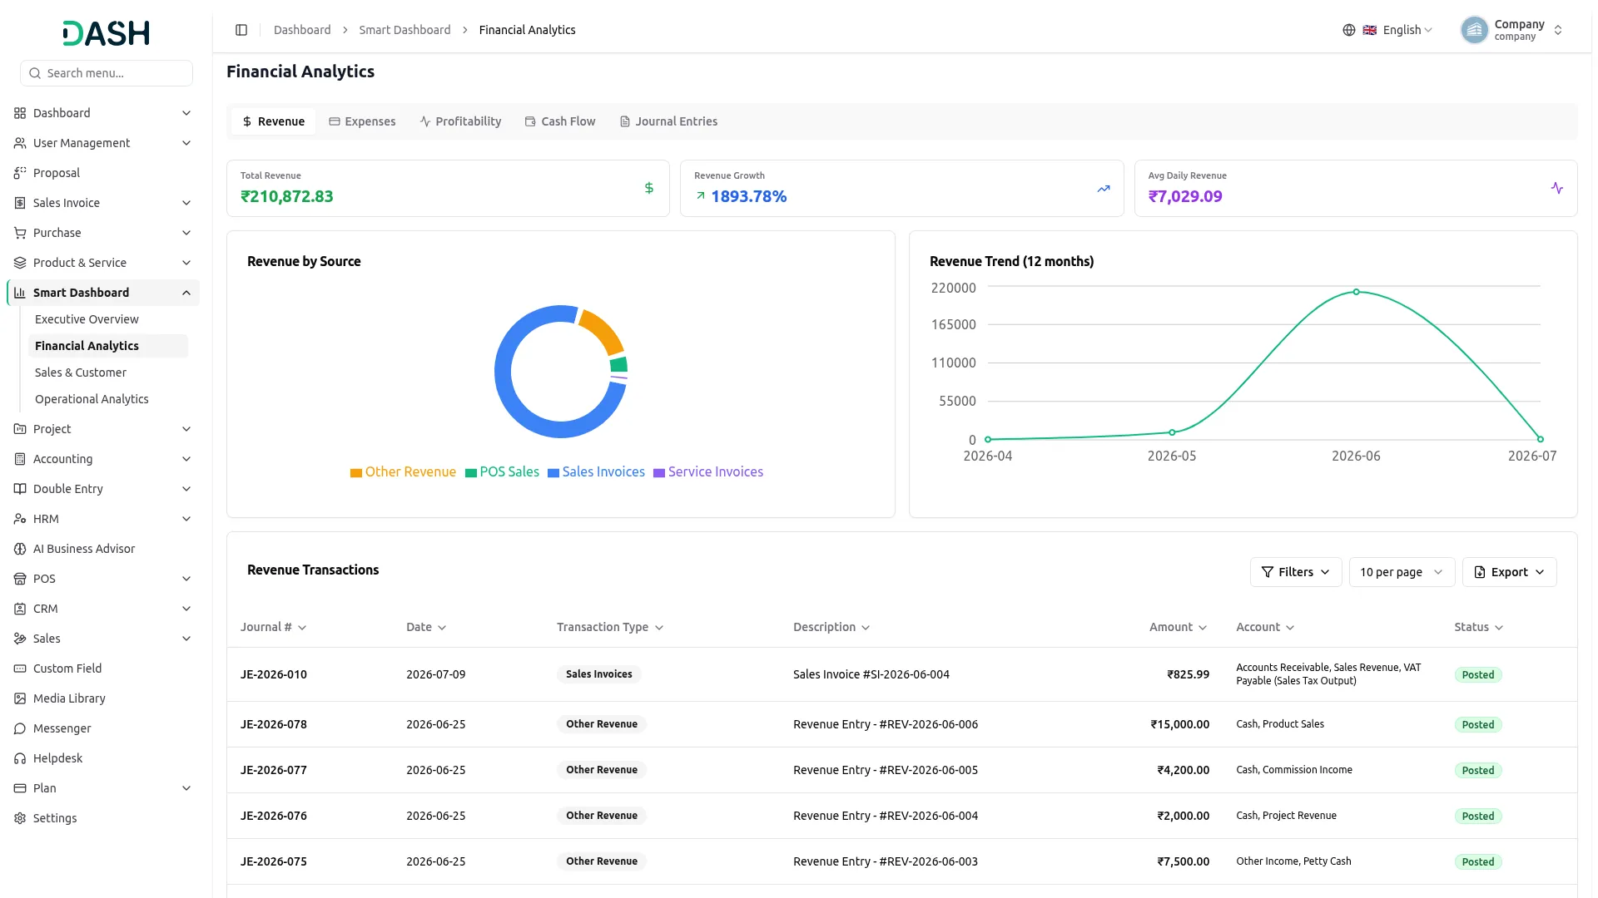Toggle the sidebar panel icon

[x=241, y=30]
